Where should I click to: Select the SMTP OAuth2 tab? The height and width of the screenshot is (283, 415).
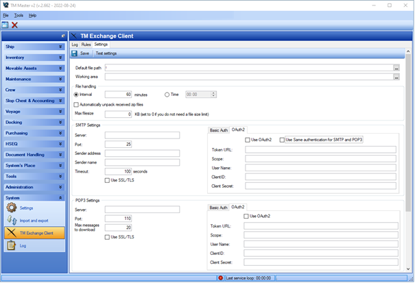238,130
